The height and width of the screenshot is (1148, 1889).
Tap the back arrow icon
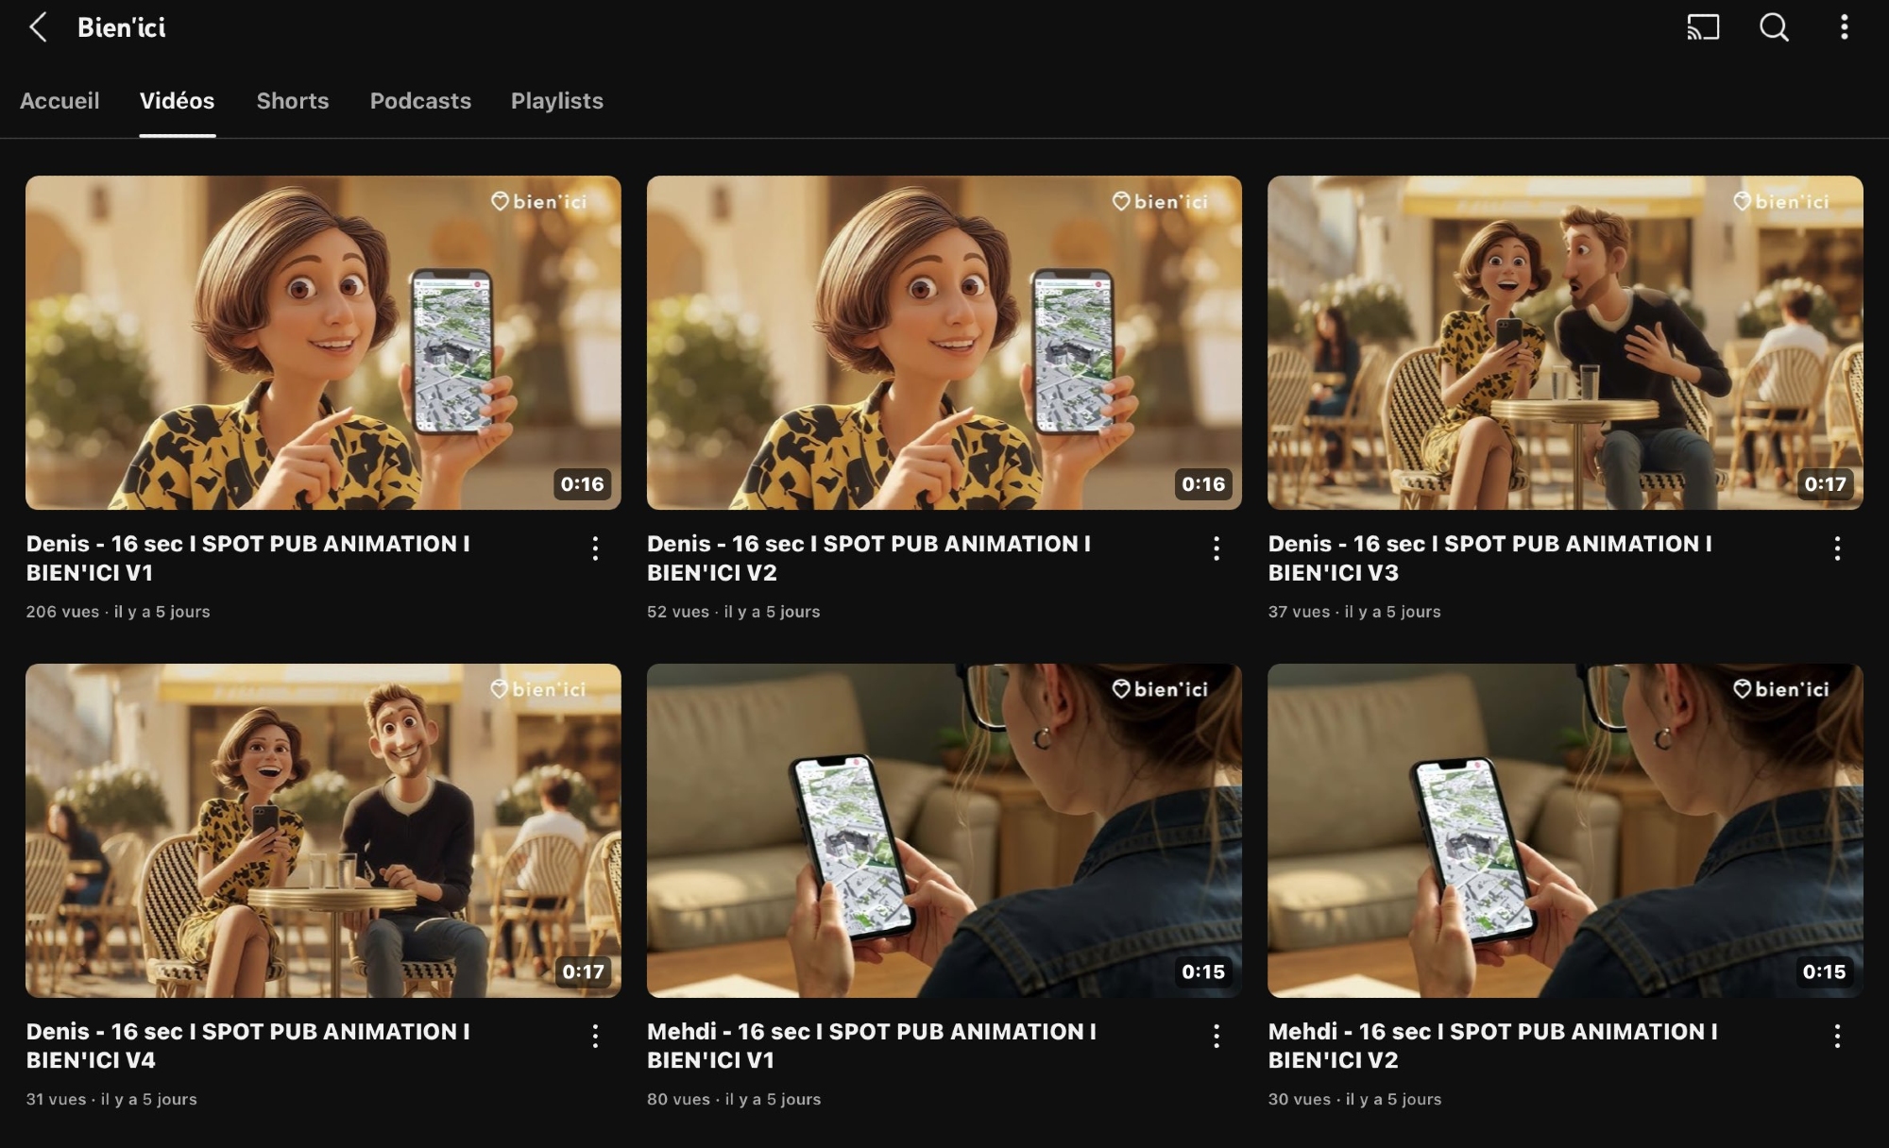(38, 27)
